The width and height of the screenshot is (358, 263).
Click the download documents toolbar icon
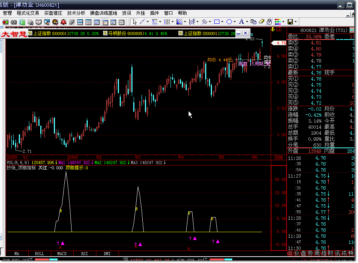click(x=30, y=22)
